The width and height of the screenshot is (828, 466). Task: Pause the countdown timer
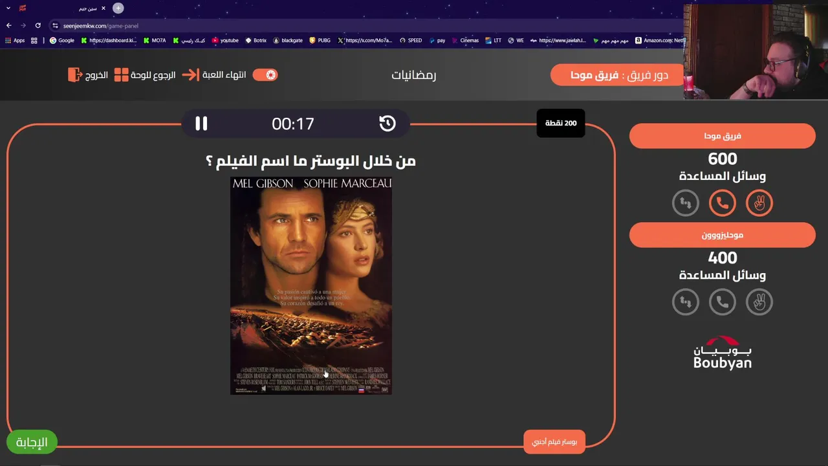(201, 123)
